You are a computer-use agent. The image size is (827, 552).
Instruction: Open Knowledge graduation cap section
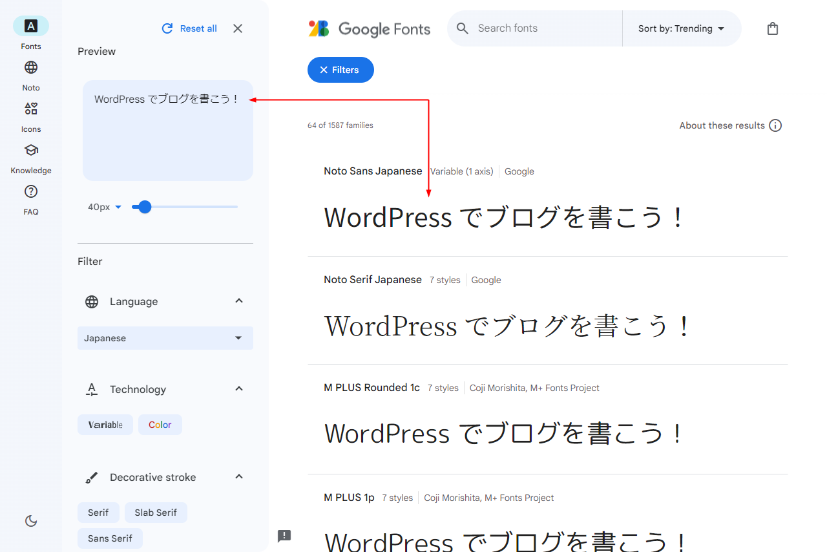pos(31,150)
